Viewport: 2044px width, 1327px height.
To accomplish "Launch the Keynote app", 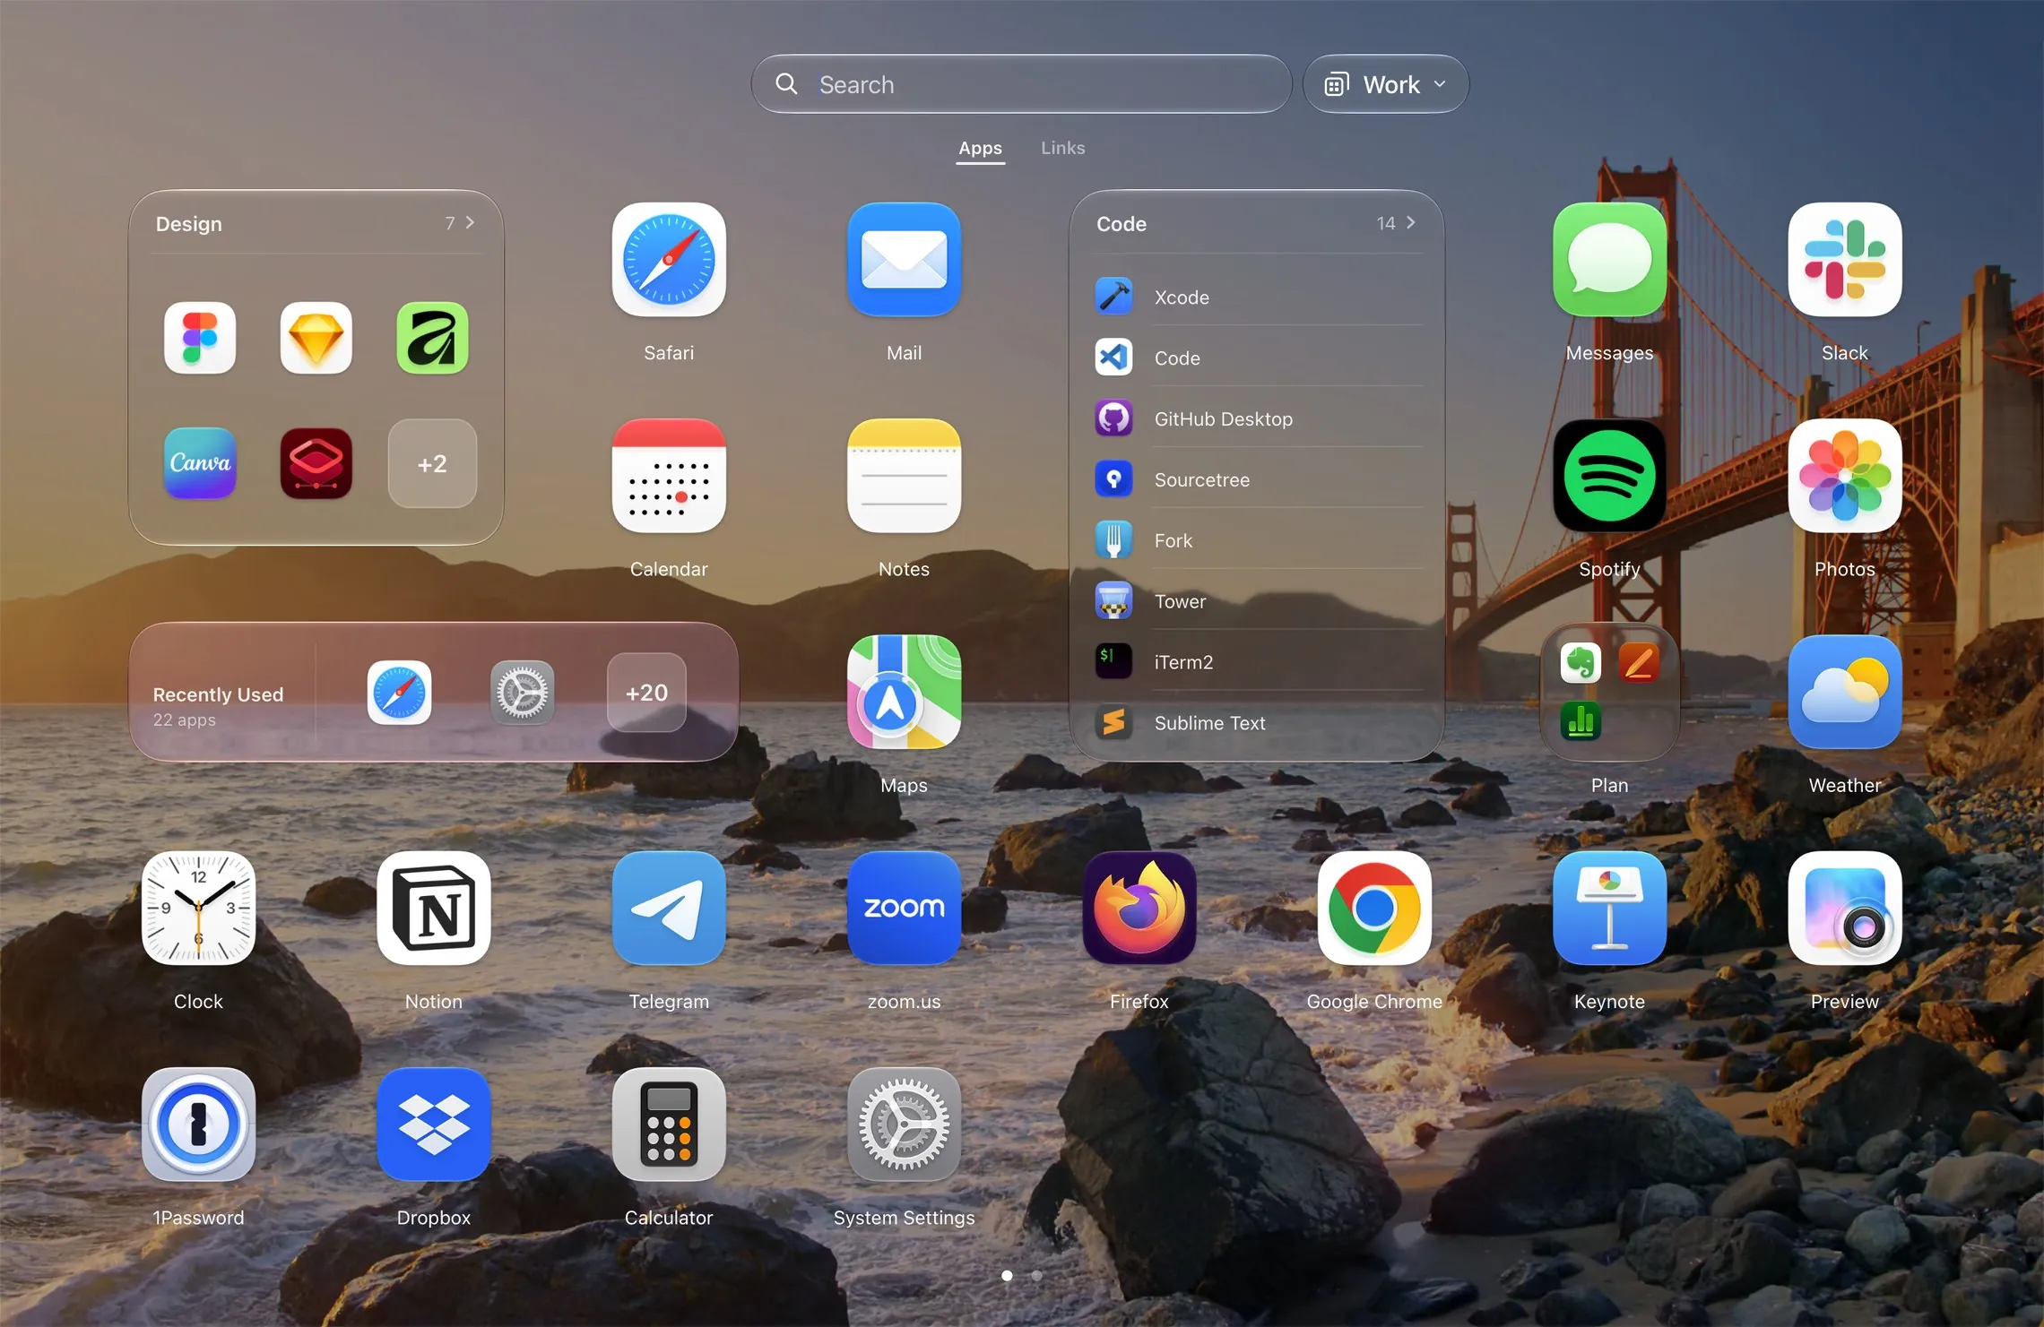I will click(x=1609, y=909).
